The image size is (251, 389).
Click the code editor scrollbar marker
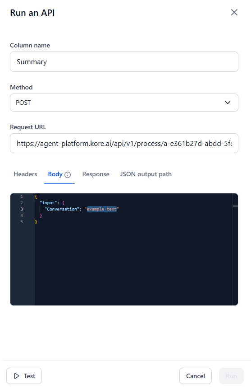[x=235, y=206]
